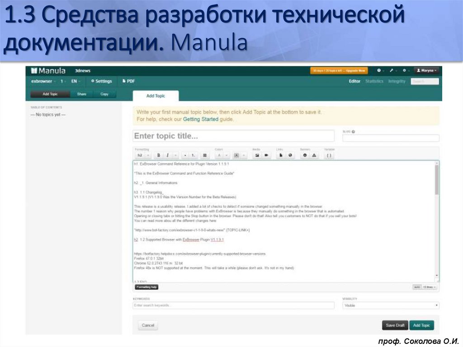463x347 pixels.
Task: Click the Save Draft button
Action: 395,325
